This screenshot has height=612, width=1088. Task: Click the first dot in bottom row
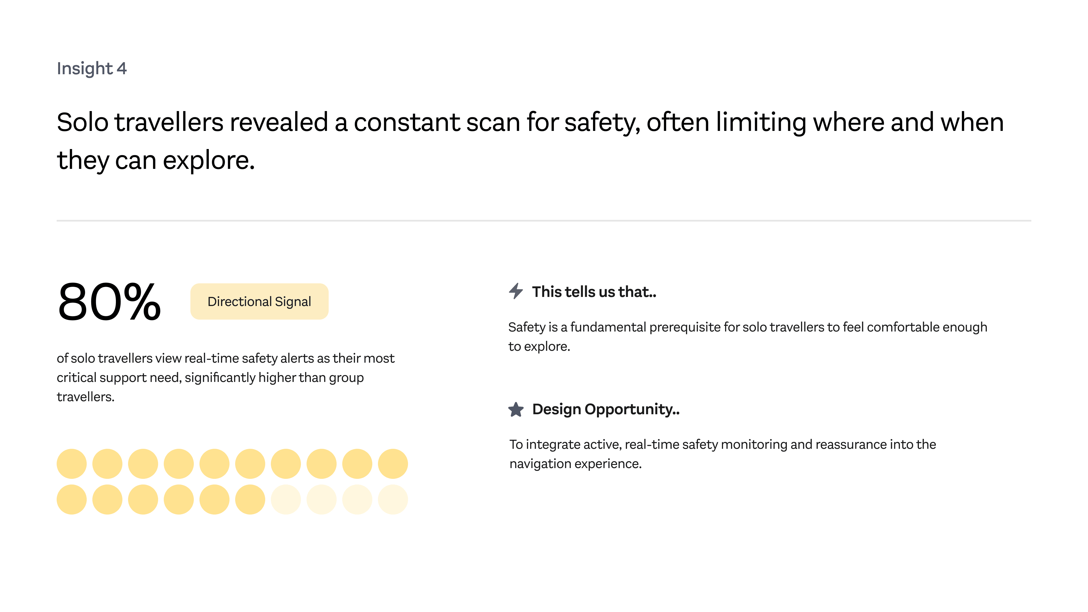[72, 500]
